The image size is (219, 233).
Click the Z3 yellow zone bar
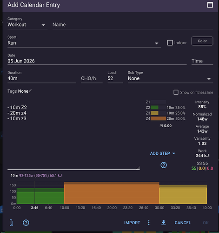pos(154,113)
